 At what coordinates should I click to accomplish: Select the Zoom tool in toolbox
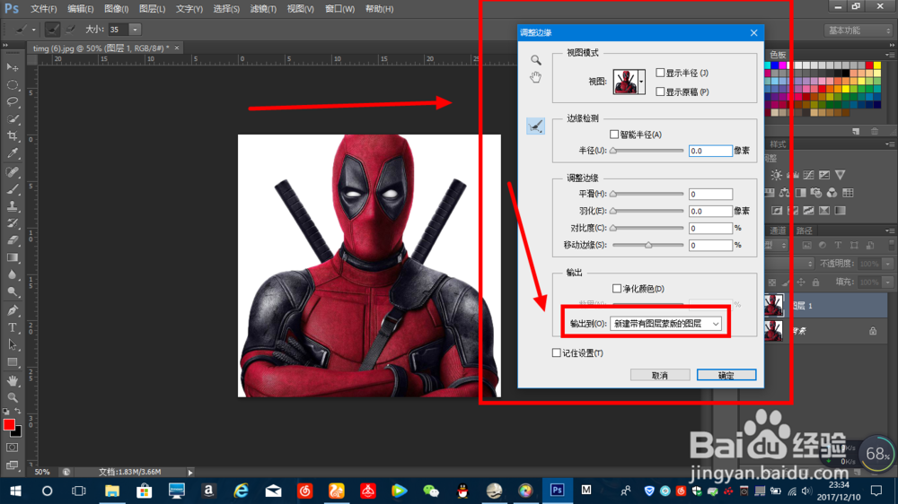(12, 397)
